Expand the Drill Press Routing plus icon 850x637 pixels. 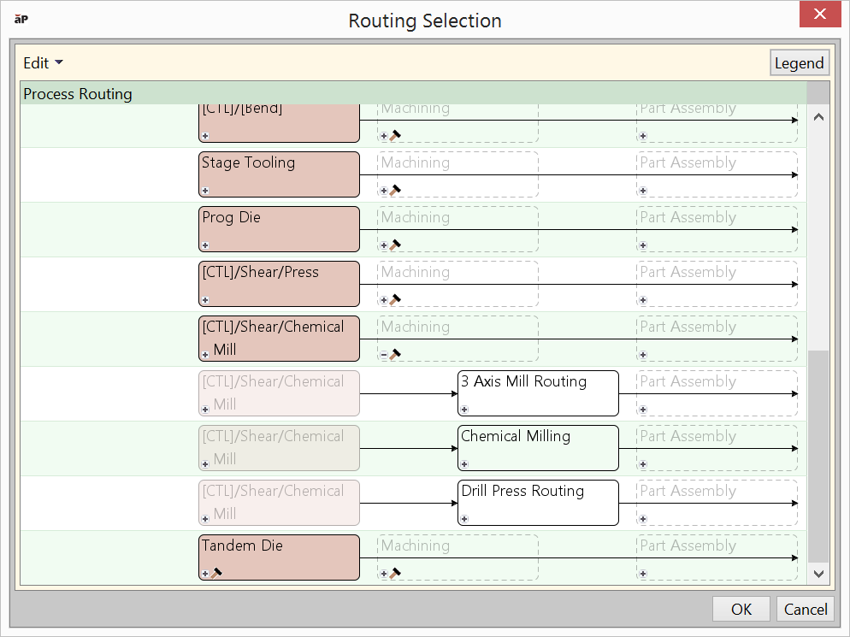pos(464,519)
